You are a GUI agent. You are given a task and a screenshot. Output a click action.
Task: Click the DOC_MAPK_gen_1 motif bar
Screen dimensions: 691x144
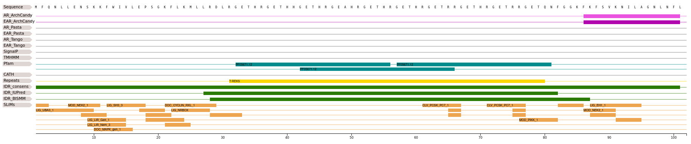113,130
